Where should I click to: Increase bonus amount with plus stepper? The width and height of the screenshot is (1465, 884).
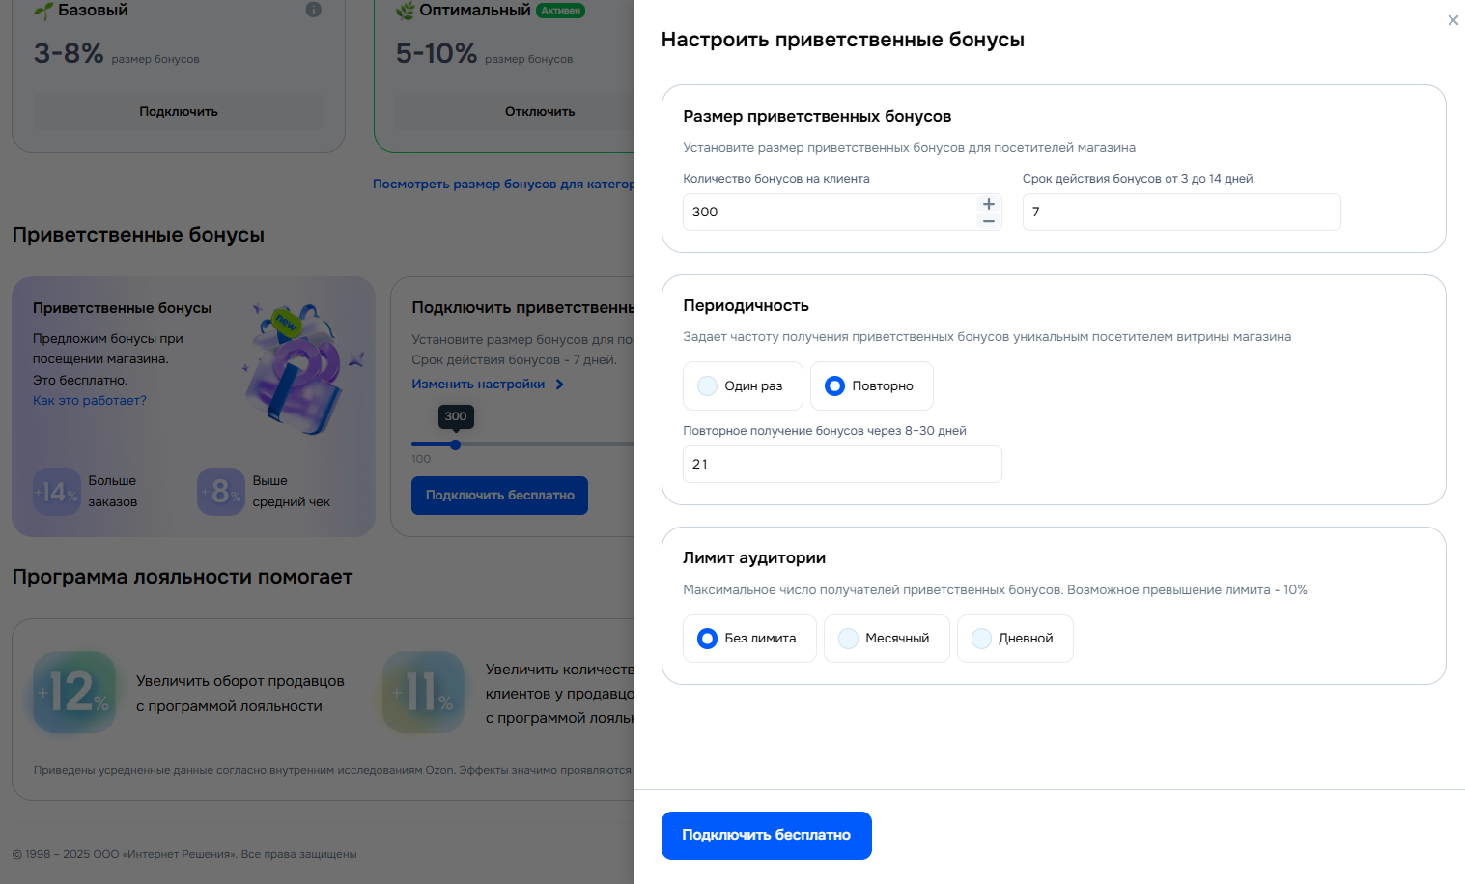pyautogui.click(x=988, y=204)
